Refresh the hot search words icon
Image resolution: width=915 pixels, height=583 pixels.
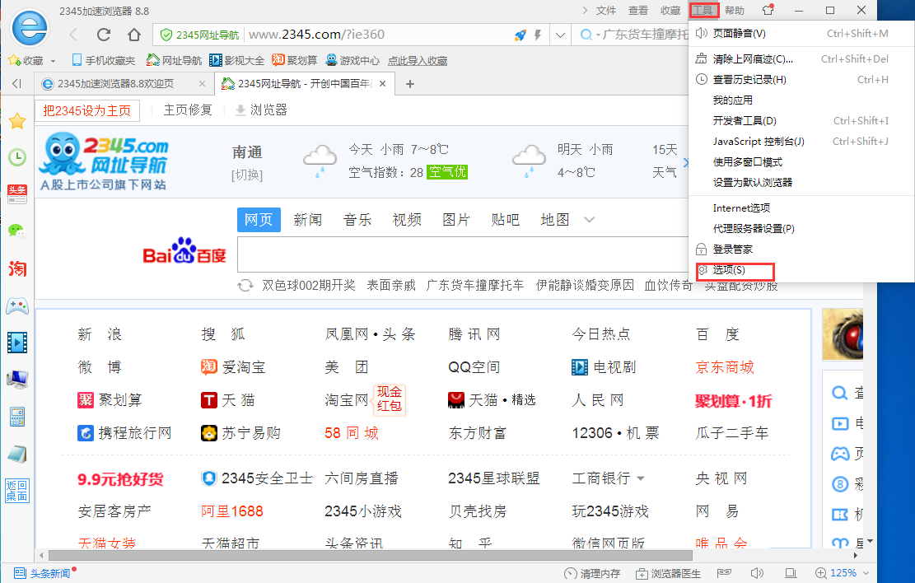click(x=245, y=286)
